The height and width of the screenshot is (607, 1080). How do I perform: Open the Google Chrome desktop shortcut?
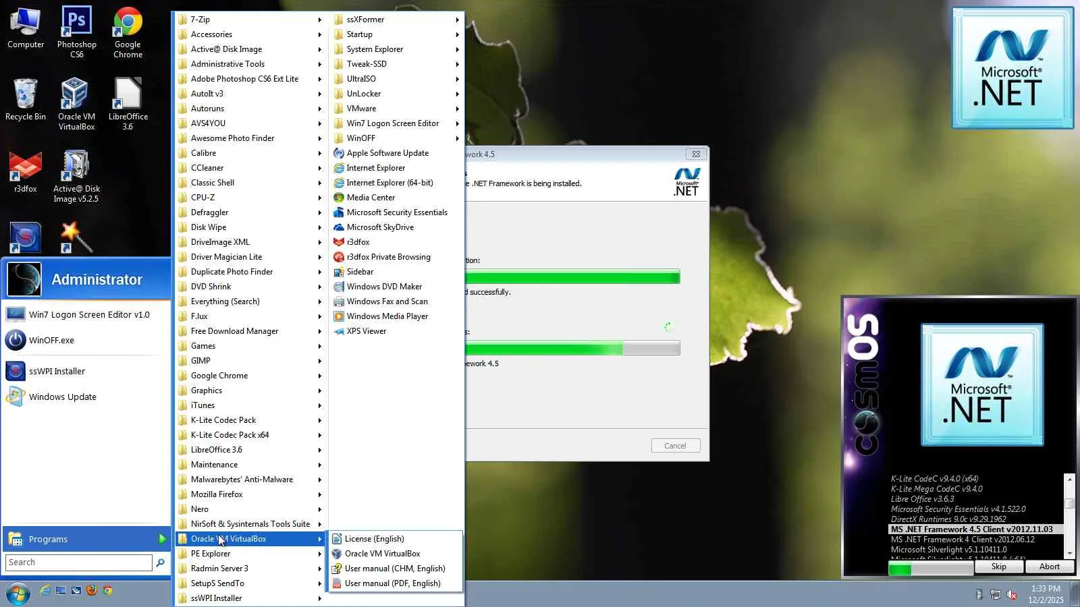[x=128, y=32]
